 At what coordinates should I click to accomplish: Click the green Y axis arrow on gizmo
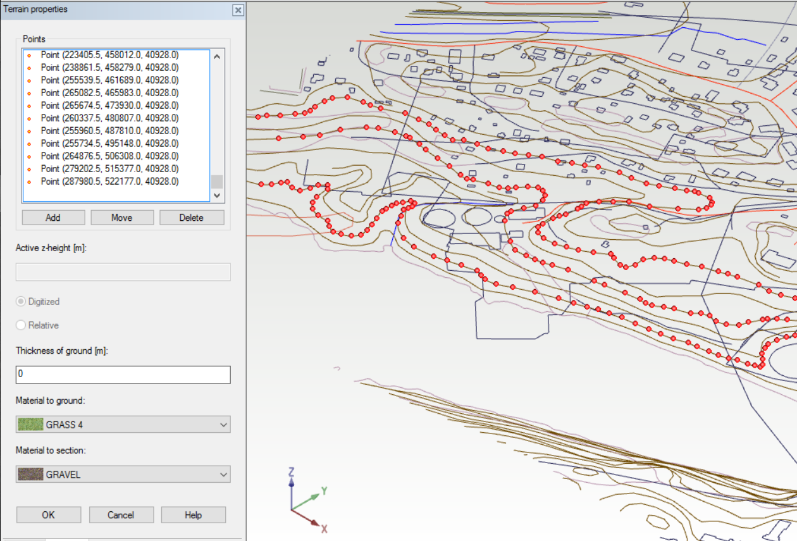coord(315,496)
